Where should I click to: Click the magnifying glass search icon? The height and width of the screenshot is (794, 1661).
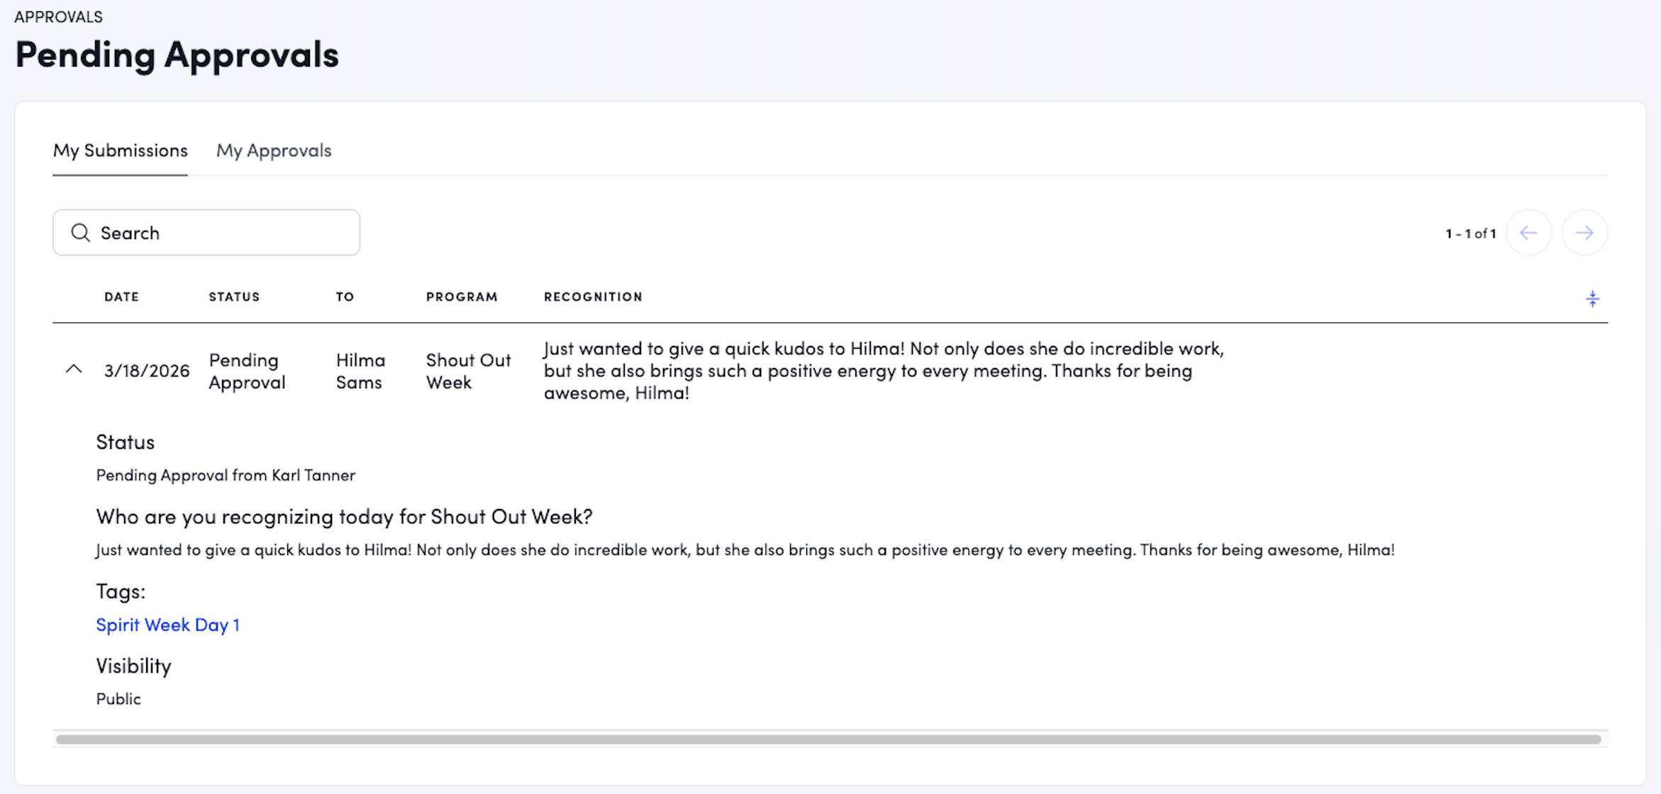point(81,233)
